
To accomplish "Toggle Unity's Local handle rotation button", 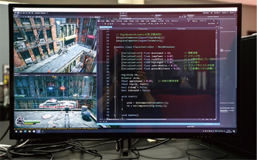I will pos(43,13).
